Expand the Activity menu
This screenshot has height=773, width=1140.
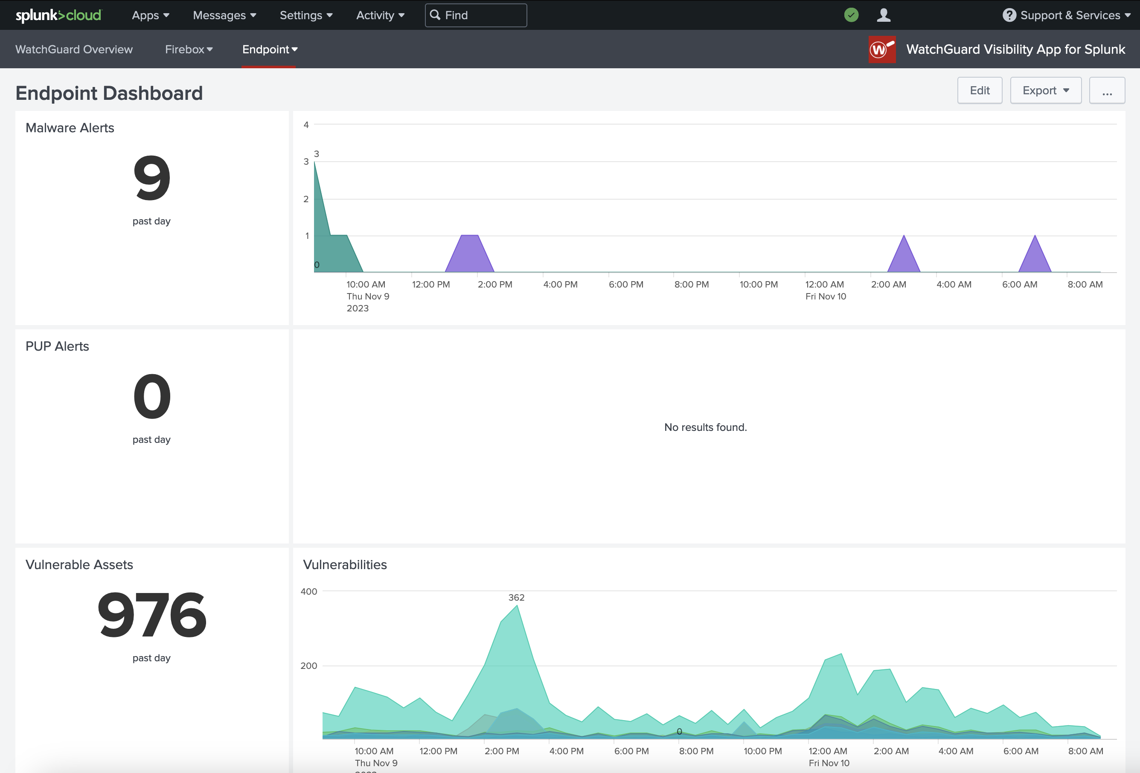pos(380,15)
